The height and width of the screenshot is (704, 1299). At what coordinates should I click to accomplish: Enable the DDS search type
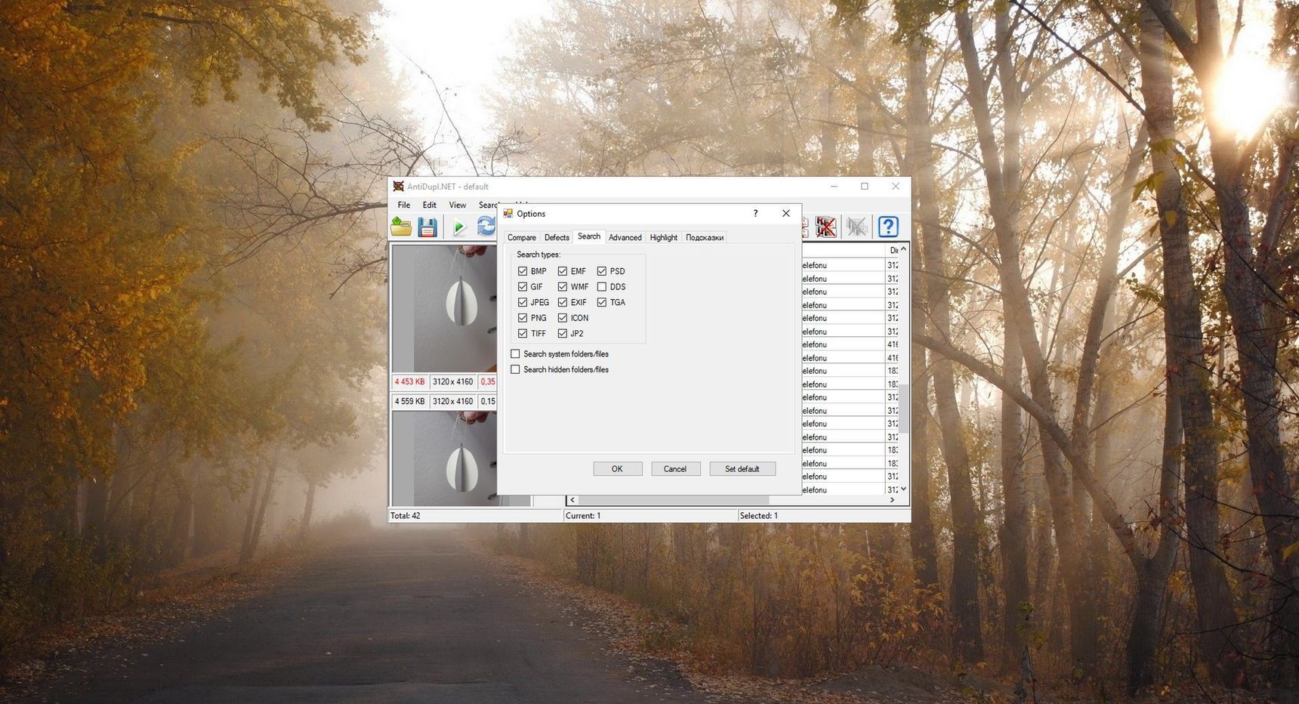[602, 287]
